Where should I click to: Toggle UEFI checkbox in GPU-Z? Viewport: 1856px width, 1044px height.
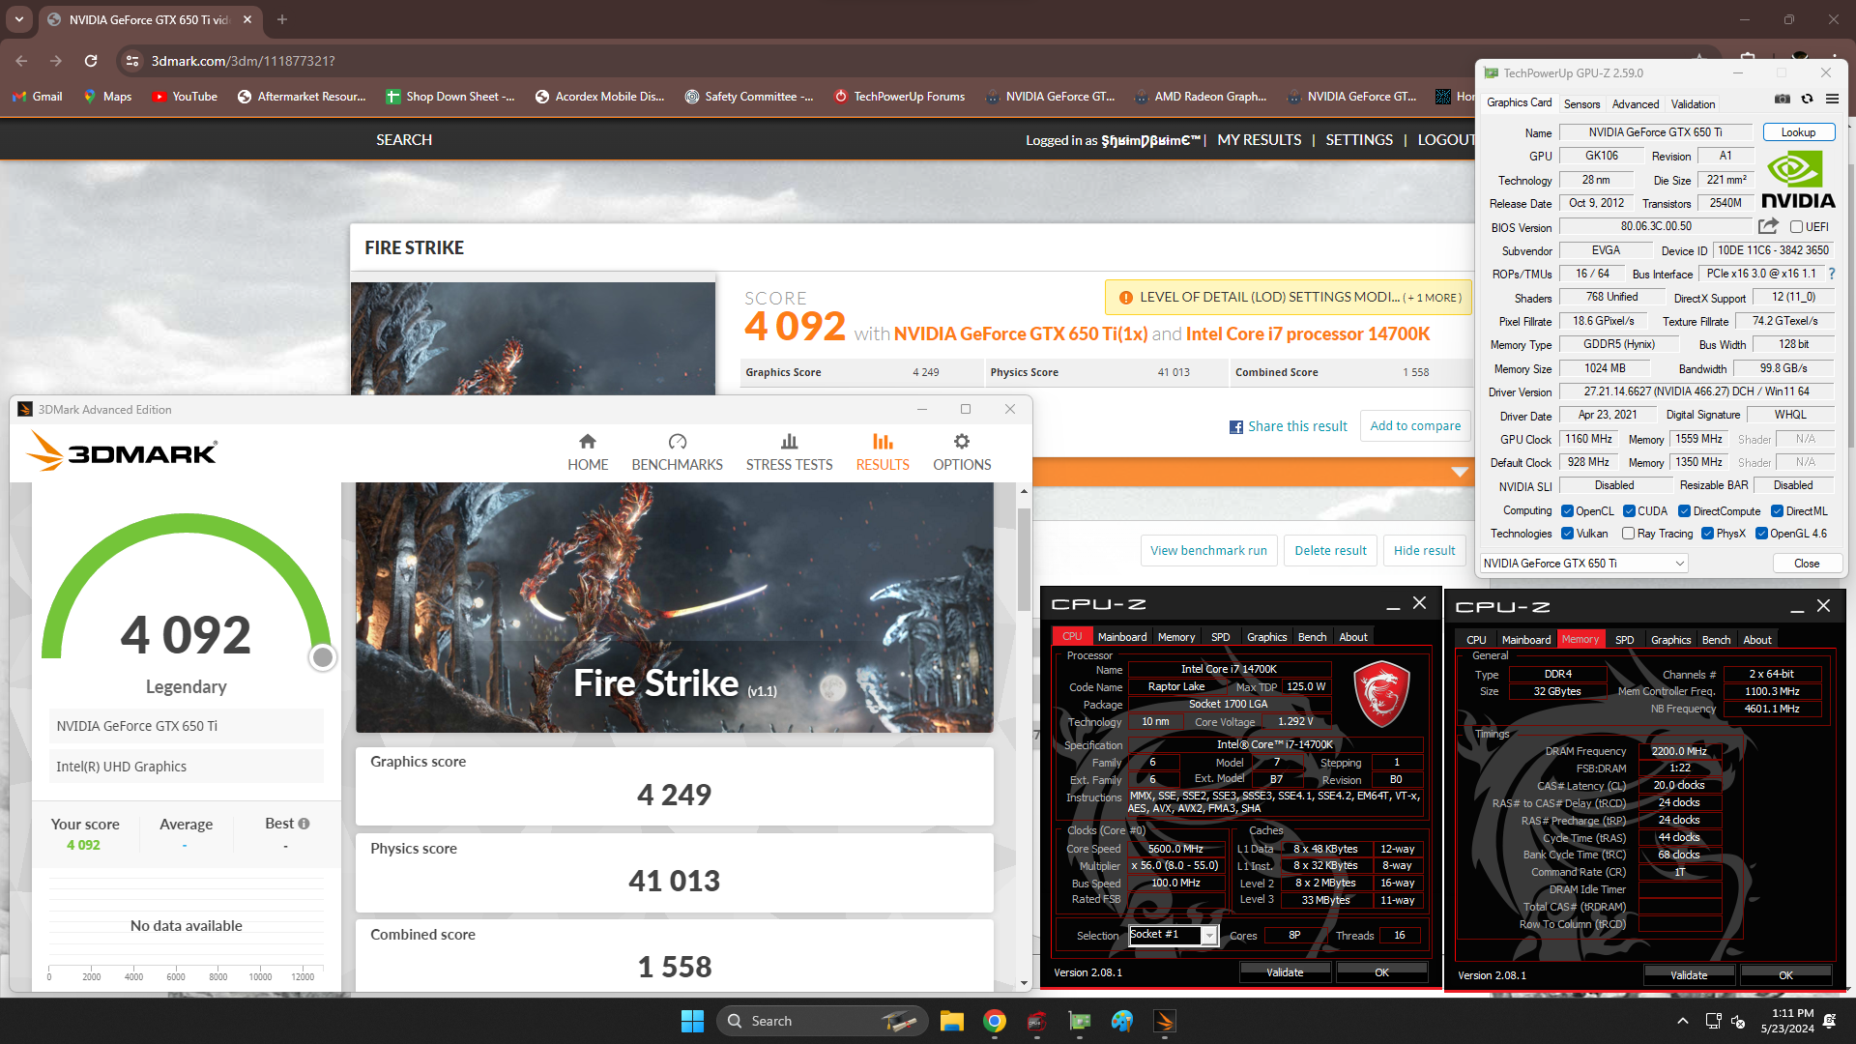[1796, 227]
